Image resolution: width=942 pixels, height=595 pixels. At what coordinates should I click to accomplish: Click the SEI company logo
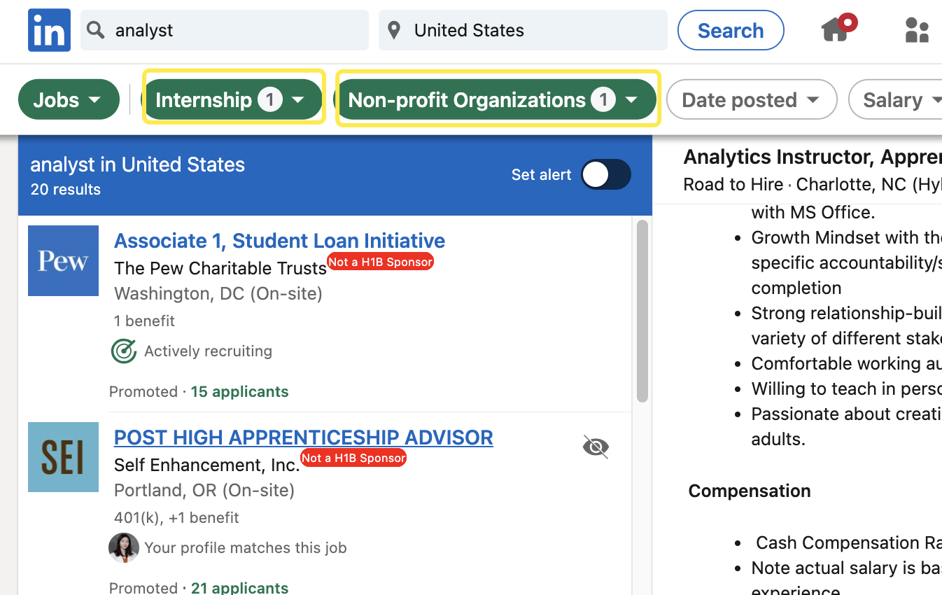pyautogui.click(x=63, y=457)
